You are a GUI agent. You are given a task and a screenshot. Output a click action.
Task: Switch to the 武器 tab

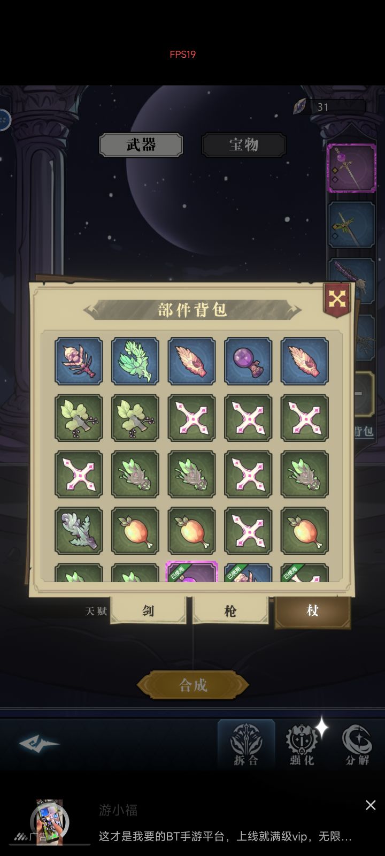pyautogui.click(x=141, y=145)
